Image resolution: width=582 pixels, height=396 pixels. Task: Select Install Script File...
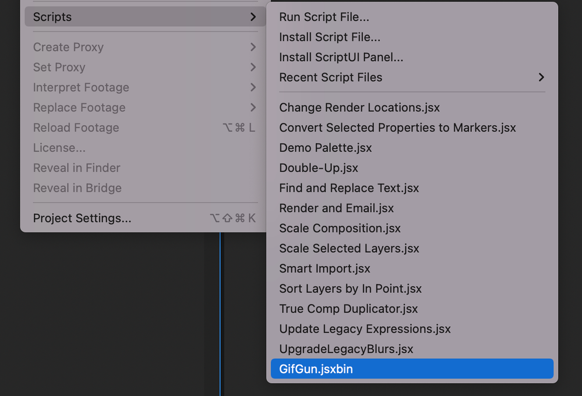click(330, 37)
